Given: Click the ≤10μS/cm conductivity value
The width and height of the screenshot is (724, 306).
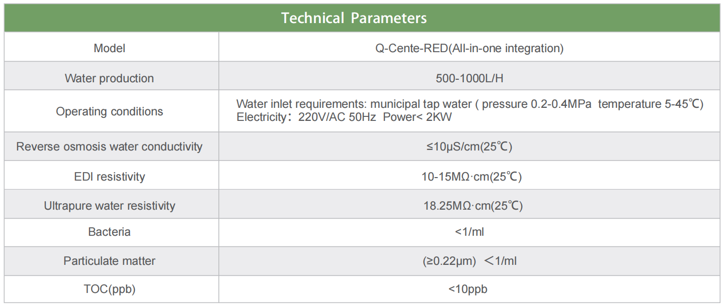Looking at the screenshot, I should [469, 147].
